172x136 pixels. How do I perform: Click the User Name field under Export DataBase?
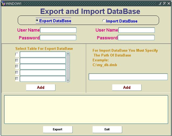pos(58,30)
